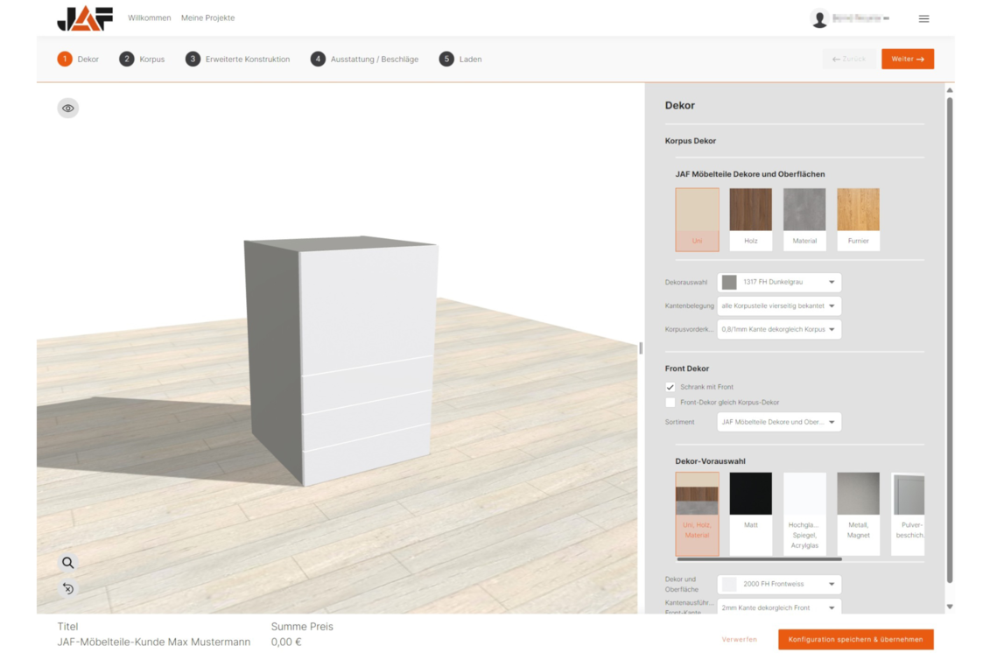Click the user profile avatar icon
990x660 pixels.
(x=819, y=18)
